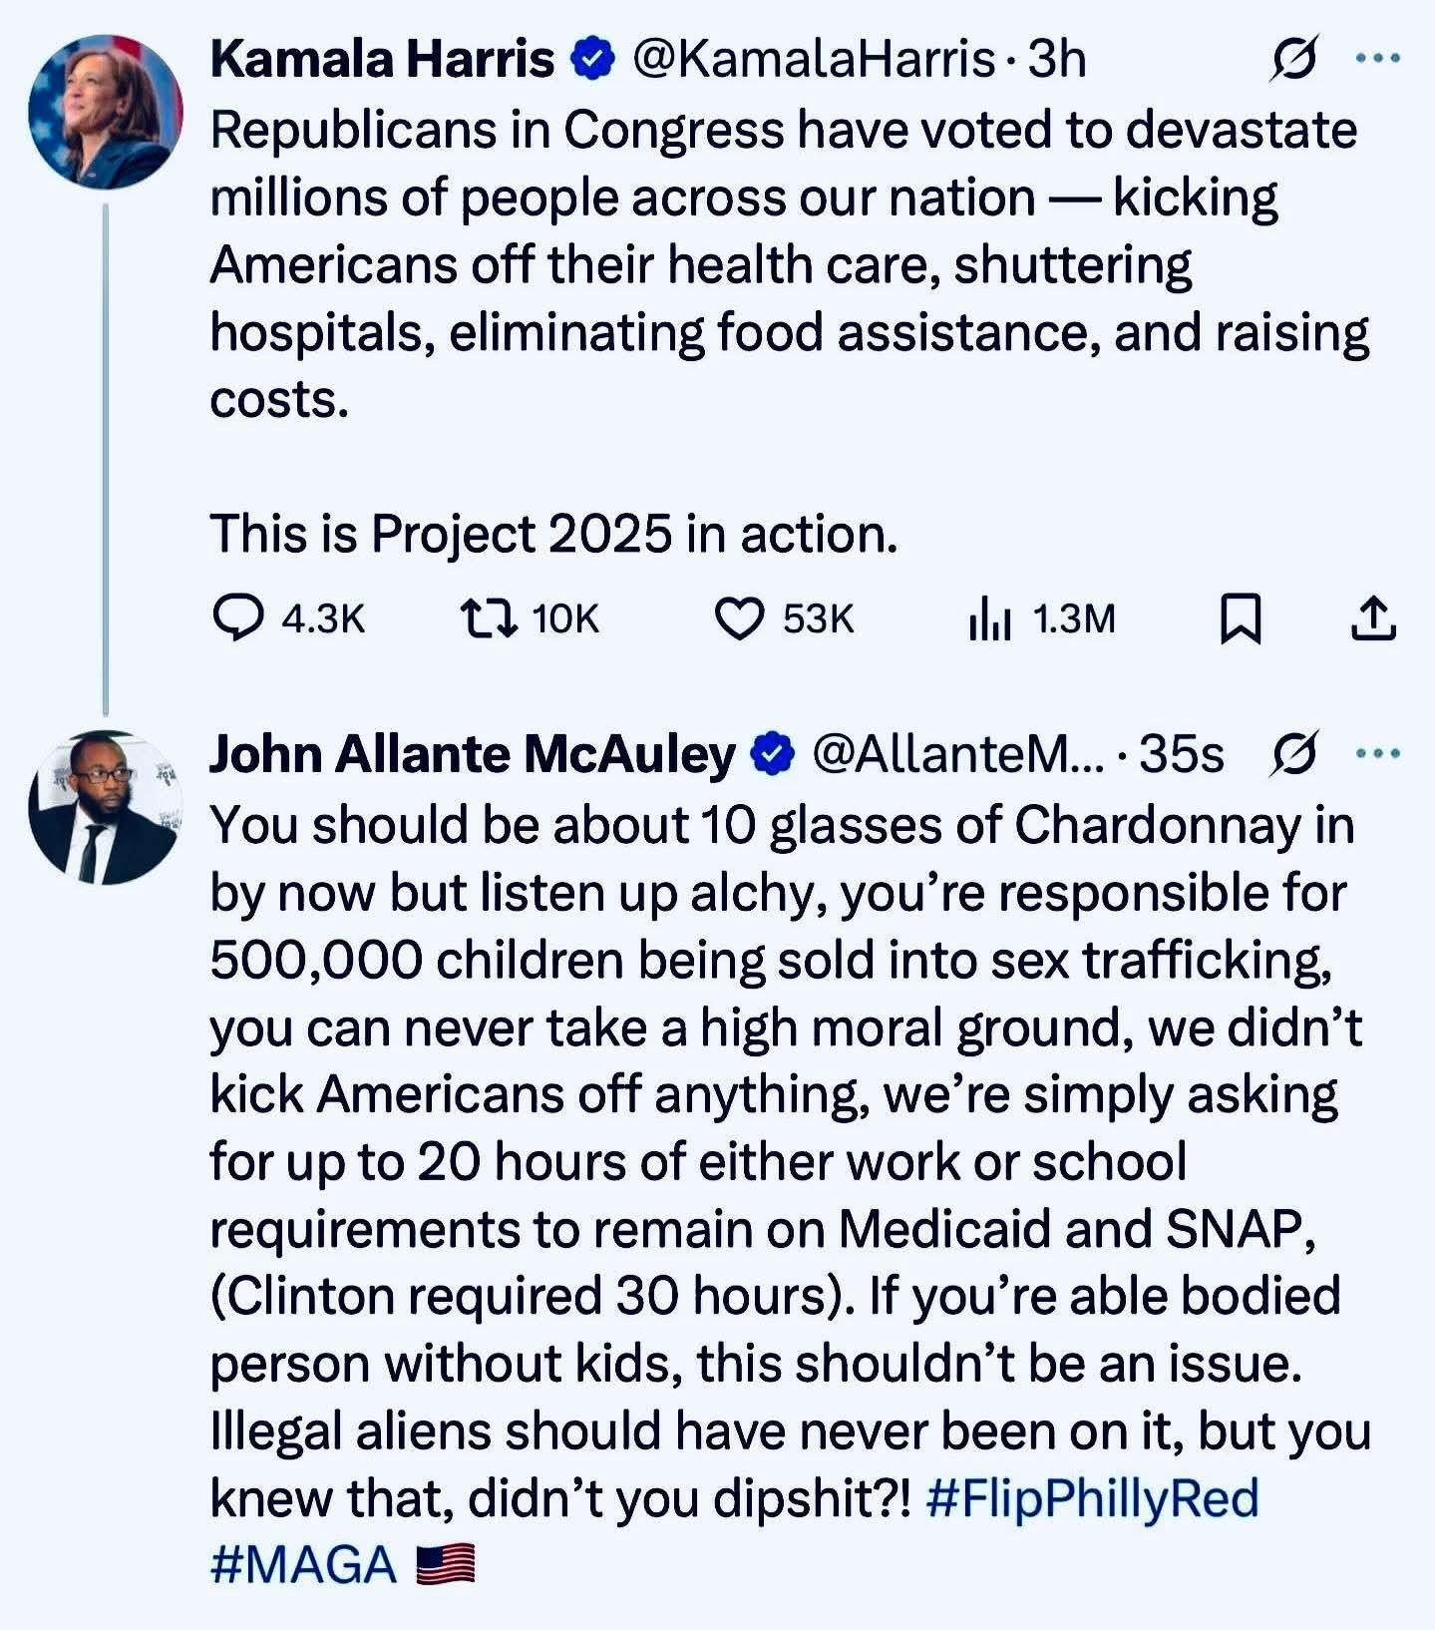Open Kamala Harris profile picture

click(x=106, y=111)
